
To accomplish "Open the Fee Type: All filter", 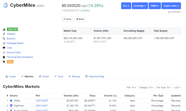I will (x=164, y=87).
